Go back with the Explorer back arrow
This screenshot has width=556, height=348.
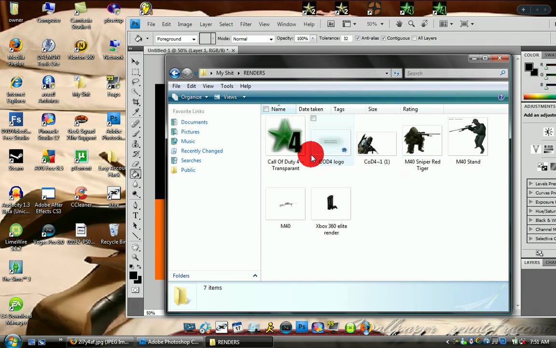click(175, 73)
